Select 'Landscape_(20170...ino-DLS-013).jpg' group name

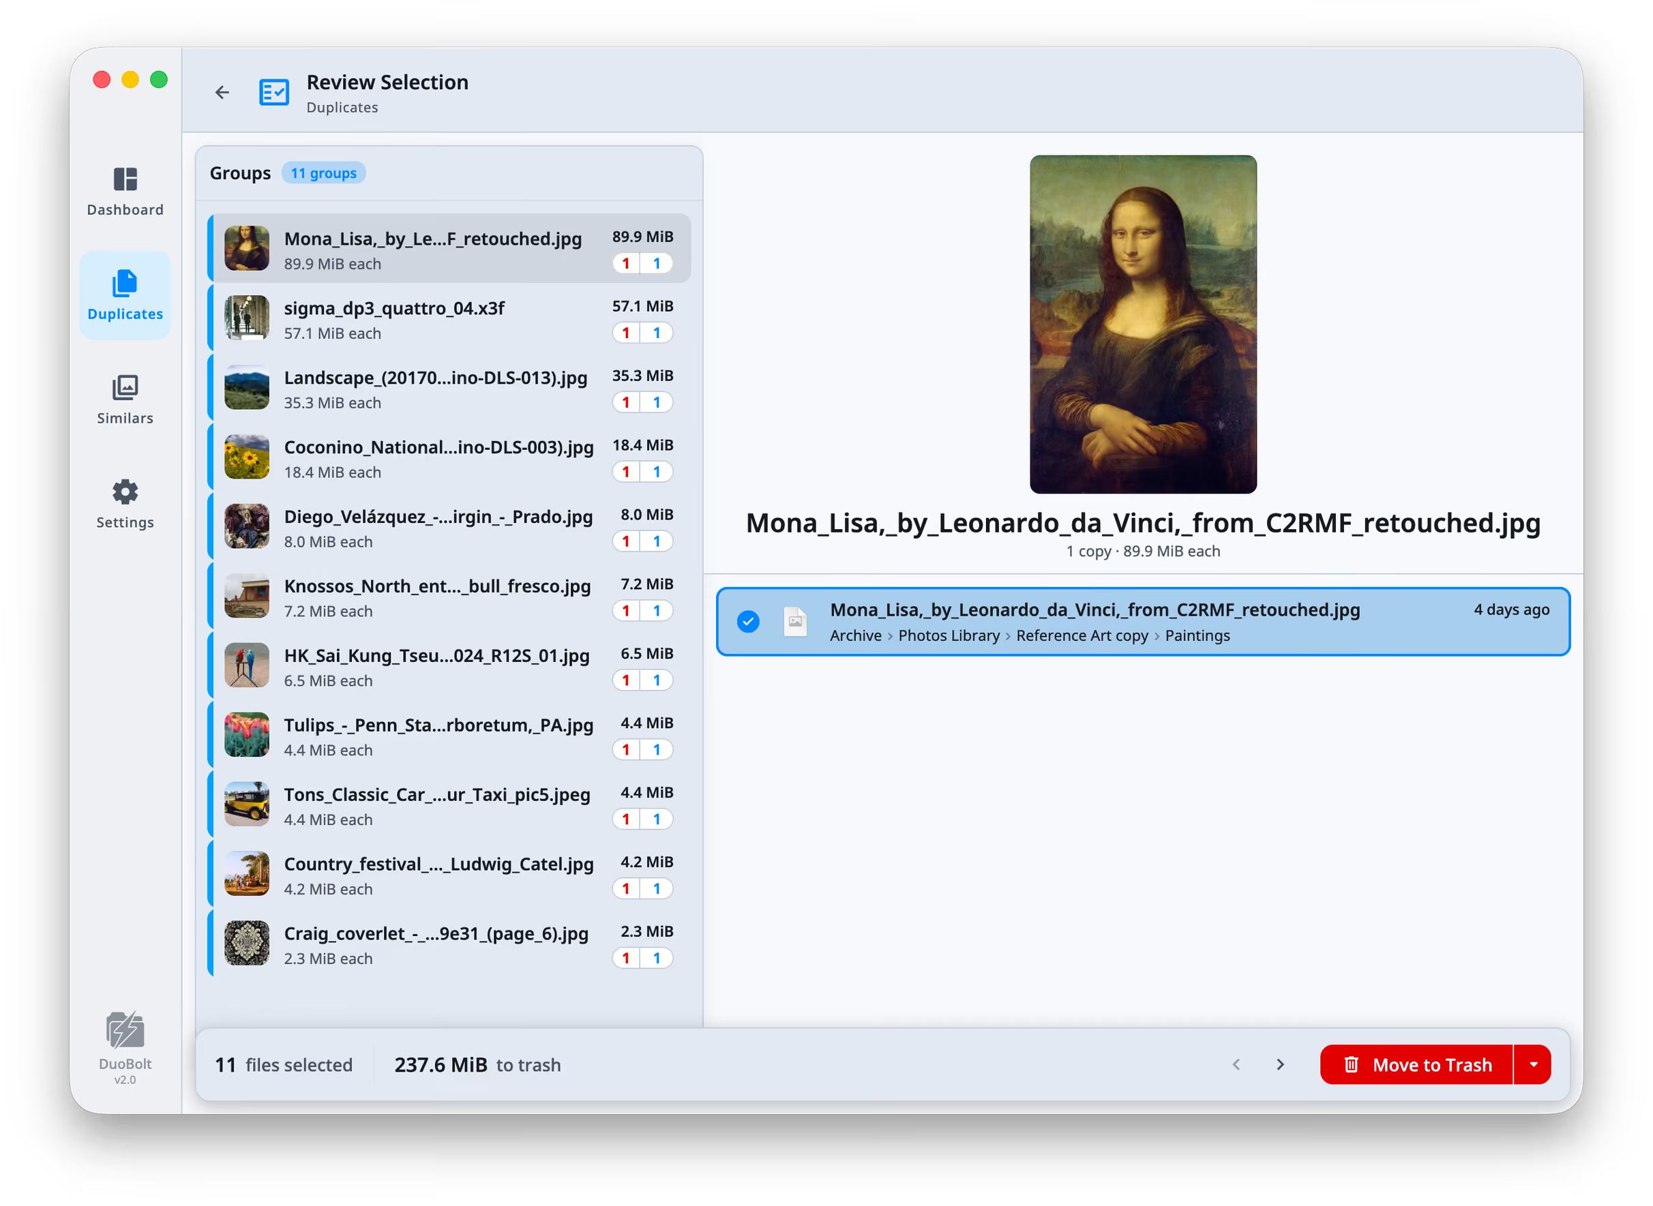pyautogui.click(x=436, y=378)
